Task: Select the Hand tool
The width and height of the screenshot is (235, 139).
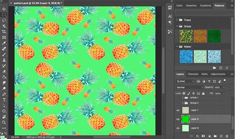Action: click(4, 117)
